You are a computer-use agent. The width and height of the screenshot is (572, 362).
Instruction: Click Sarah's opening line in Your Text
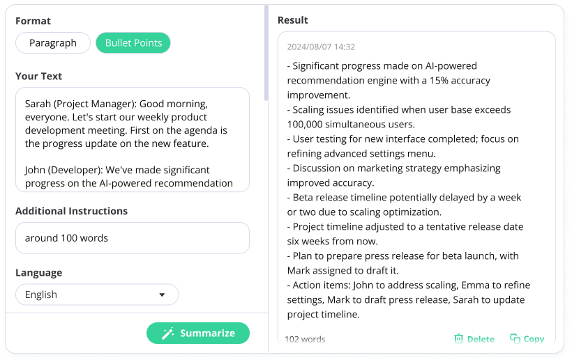[126, 124]
